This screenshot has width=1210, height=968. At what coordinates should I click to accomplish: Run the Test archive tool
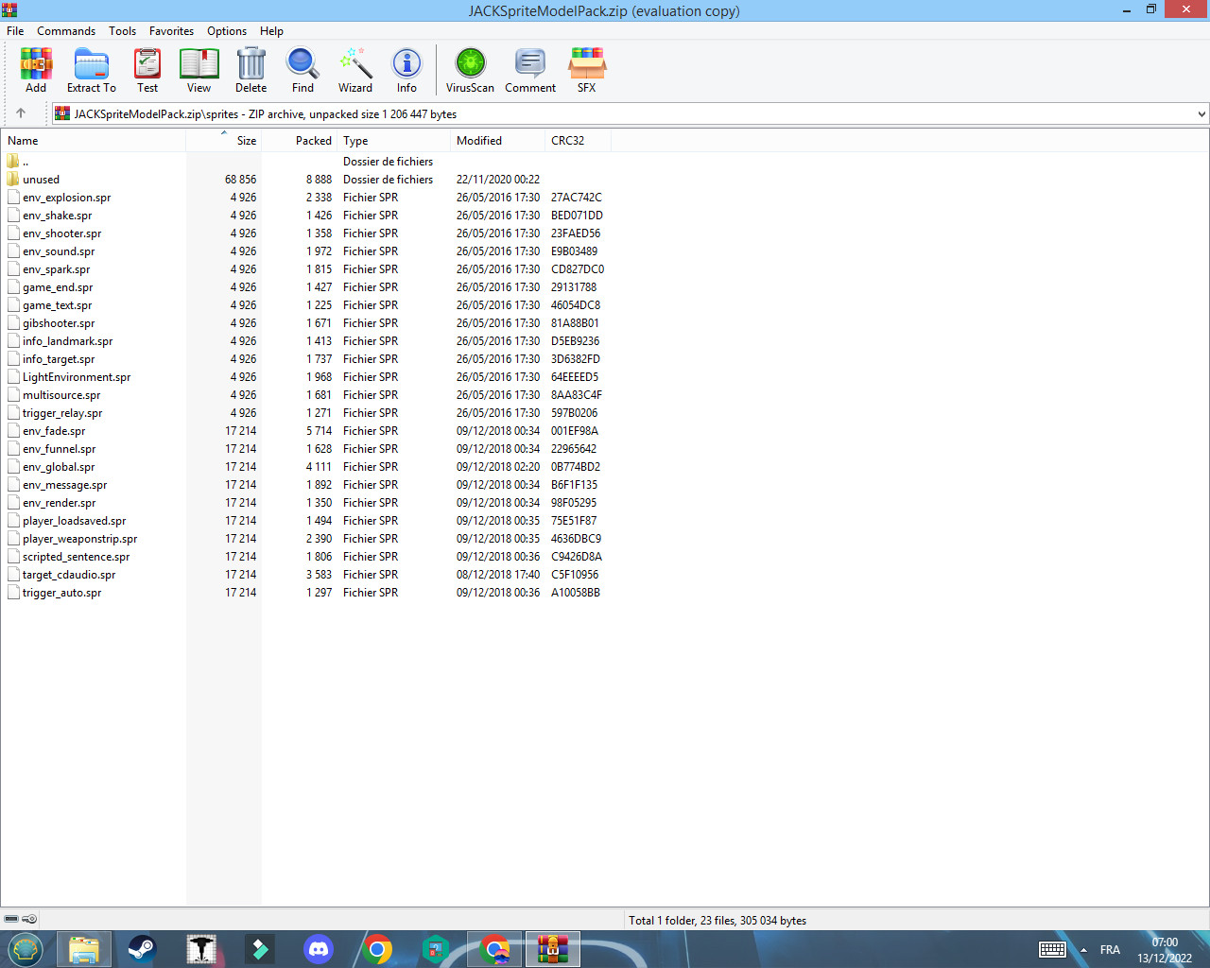tap(147, 70)
